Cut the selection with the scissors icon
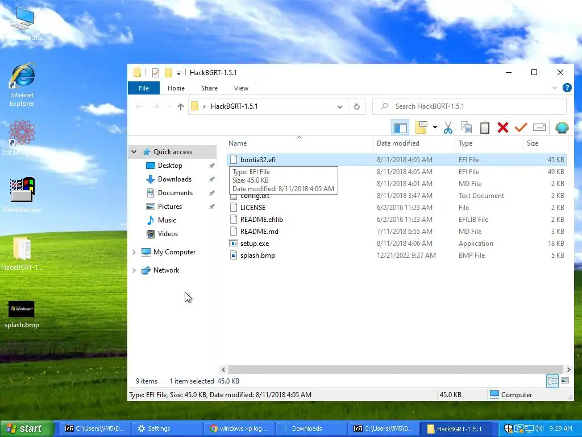Screen dimensions: 582x437 (448, 128)
